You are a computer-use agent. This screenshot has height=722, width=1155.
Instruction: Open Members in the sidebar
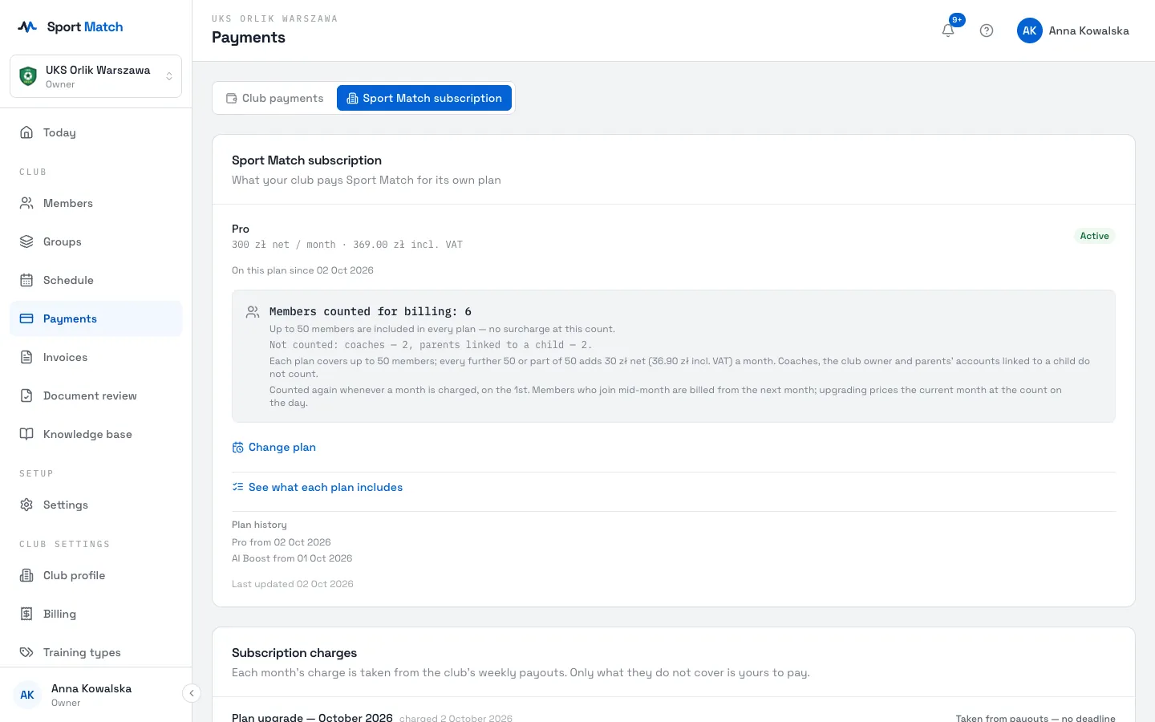click(x=95, y=203)
